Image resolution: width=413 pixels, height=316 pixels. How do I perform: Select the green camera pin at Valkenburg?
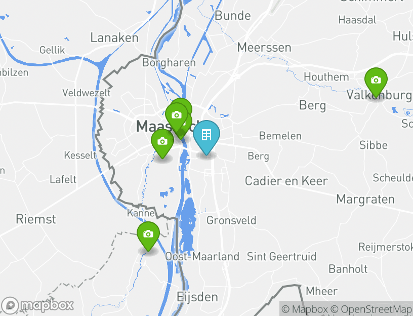coord(376,81)
